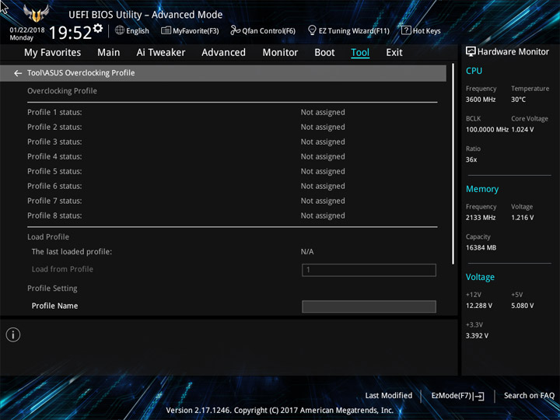Select Profile 1 status row
The height and width of the screenshot is (420, 560).
coord(232,112)
